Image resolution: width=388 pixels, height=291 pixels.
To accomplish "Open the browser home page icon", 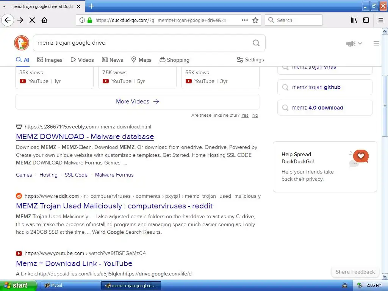I will [x=44, y=20].
